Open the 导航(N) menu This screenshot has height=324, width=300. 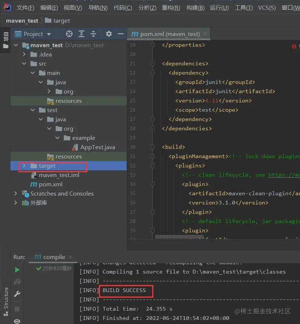pyautogui.click(x=98, y=8)
